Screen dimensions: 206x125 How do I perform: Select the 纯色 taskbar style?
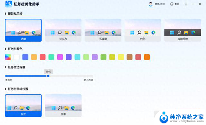(143, 30)
